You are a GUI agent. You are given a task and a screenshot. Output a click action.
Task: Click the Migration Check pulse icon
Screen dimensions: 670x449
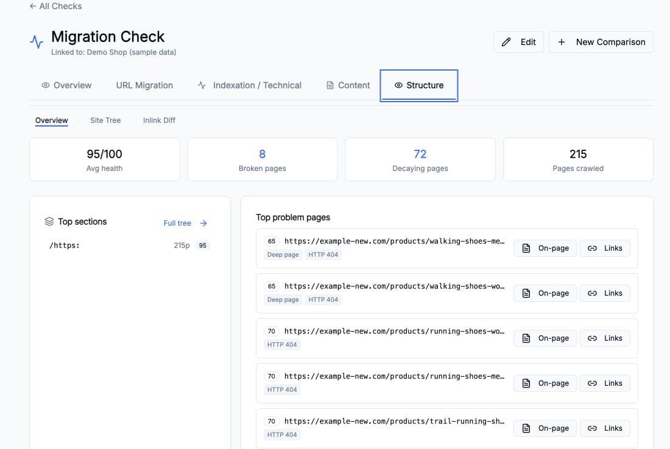coord(37,42)
